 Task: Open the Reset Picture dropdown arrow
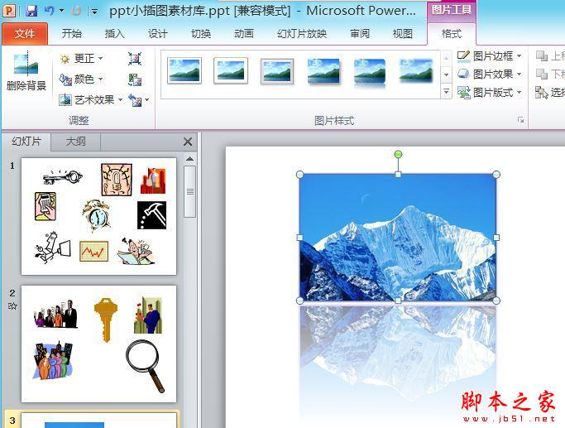click(146, 100)
